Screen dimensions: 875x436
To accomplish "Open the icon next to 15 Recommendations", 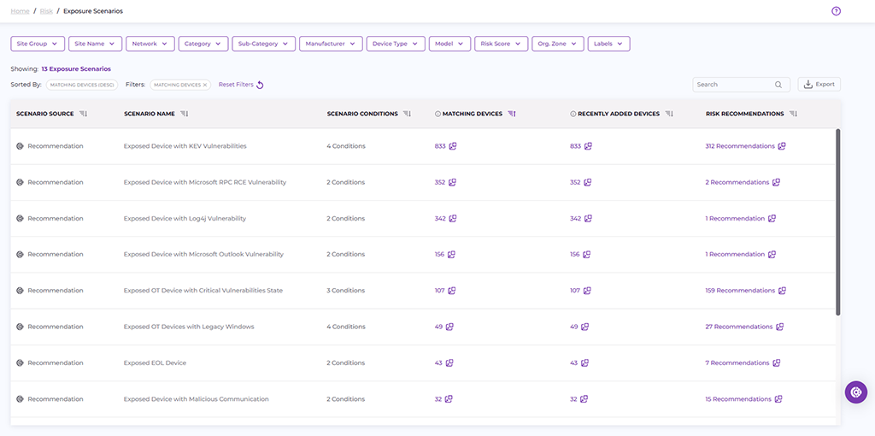I will (x=778, y=399).
